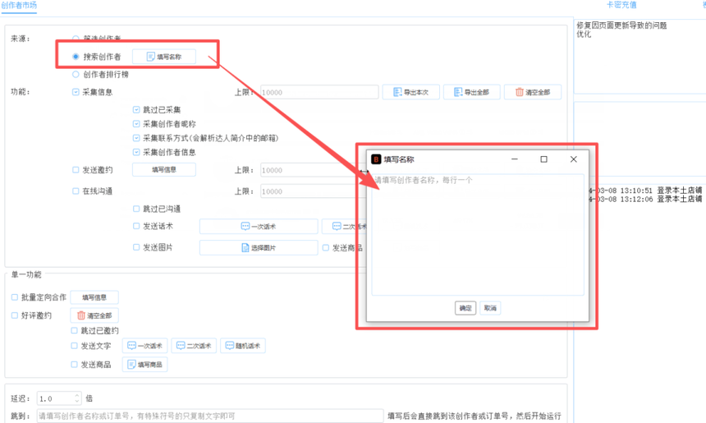The height and width of the screenshot is (423, 706).
Task: Minimize the 填写名称 dialog
Action: (515, 159)
